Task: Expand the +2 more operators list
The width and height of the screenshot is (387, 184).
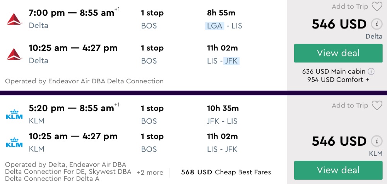Action: (150, 172)
